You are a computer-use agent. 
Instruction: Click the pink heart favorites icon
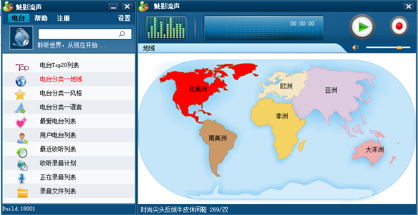[x=21, y=122]
